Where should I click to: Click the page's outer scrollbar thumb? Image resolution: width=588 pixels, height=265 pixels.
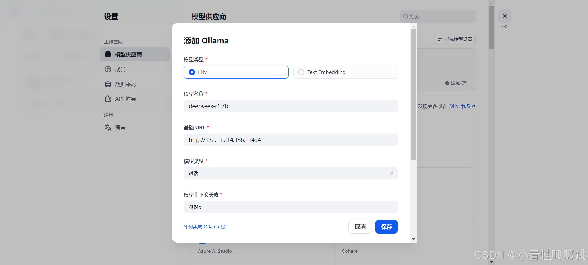491,28
